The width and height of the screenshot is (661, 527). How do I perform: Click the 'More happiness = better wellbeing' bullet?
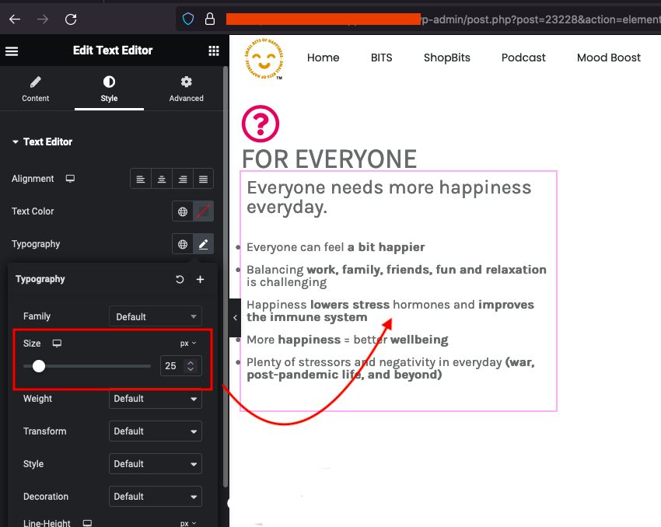(348, 340)
